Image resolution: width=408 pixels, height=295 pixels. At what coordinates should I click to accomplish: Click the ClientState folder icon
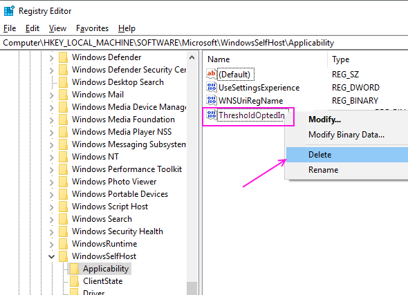(74, 281)
